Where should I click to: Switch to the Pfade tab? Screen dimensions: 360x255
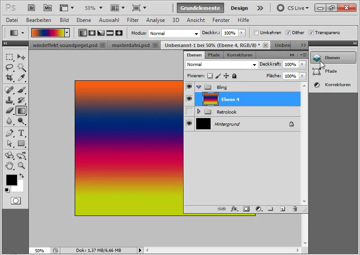point(214,55)
